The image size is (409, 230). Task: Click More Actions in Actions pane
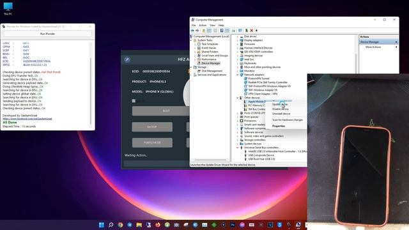click(x=373, y=47)
